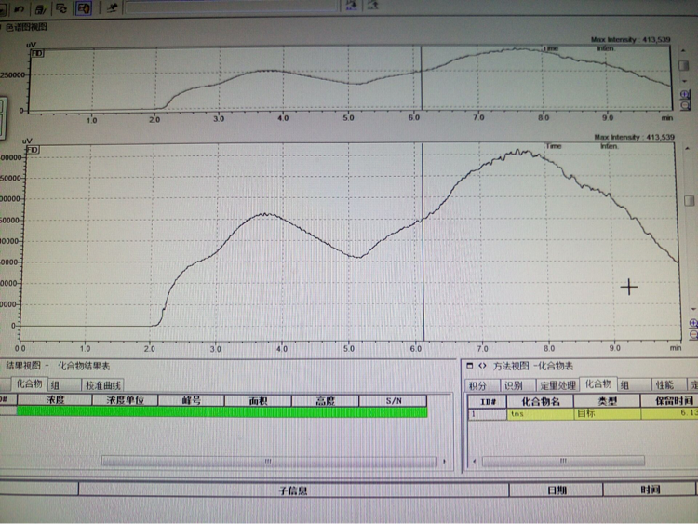Click the downward peak-arrow toolbar icon
The height and width of the screenshot is (524, 698).
[x=351, y=6]
